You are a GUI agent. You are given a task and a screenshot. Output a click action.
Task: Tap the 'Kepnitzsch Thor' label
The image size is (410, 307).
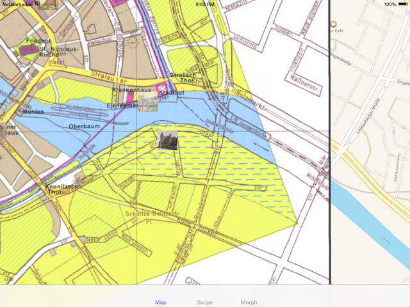click(x=61, y=189)
